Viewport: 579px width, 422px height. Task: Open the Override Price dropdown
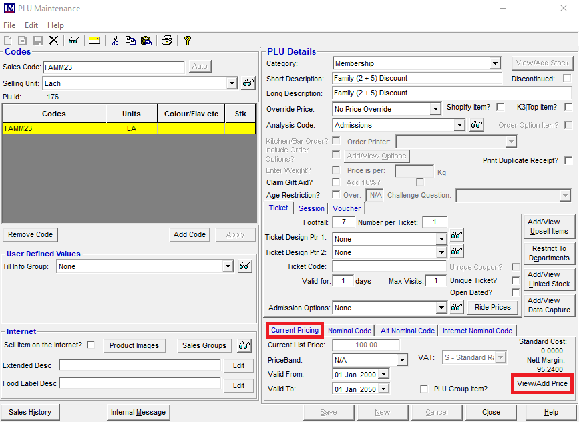(435, 109)
